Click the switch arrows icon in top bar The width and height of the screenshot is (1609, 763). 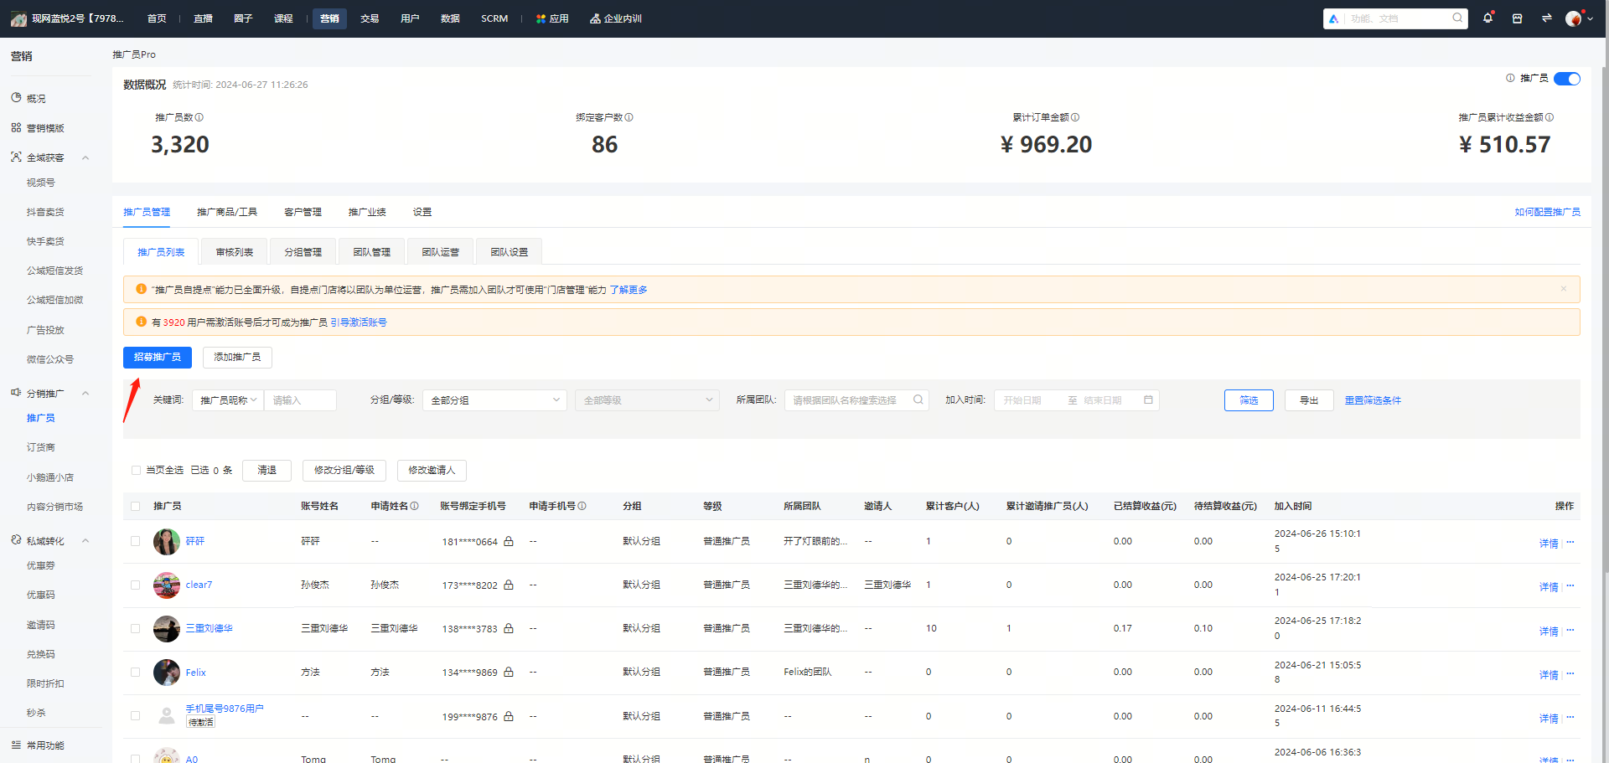(x=1546, y=18)
